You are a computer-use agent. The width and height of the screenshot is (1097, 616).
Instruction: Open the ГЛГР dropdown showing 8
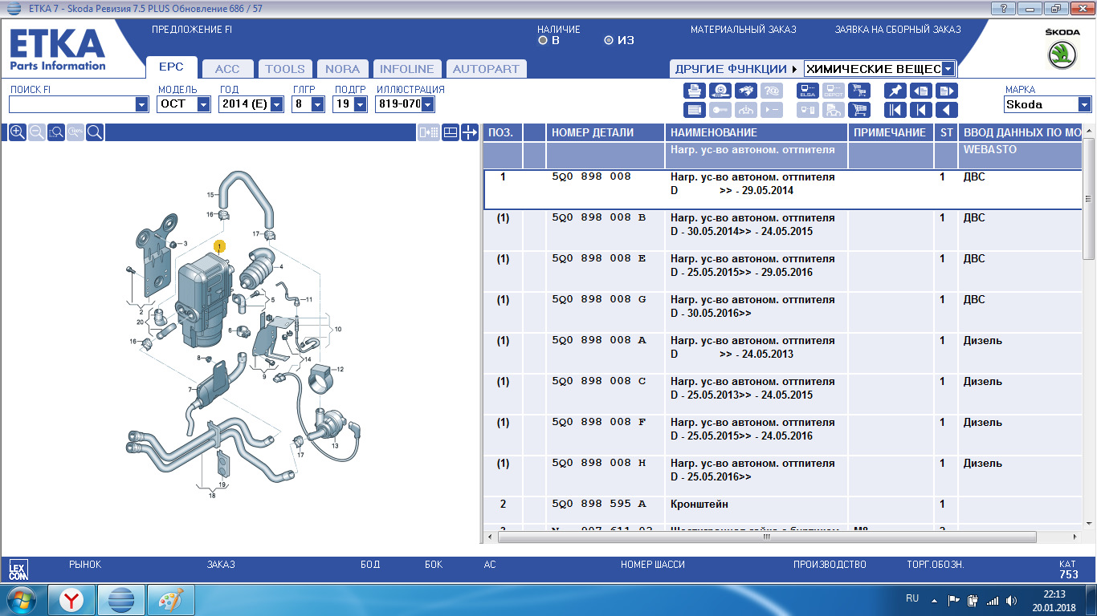pyautogui.click(x=317, y=104)
